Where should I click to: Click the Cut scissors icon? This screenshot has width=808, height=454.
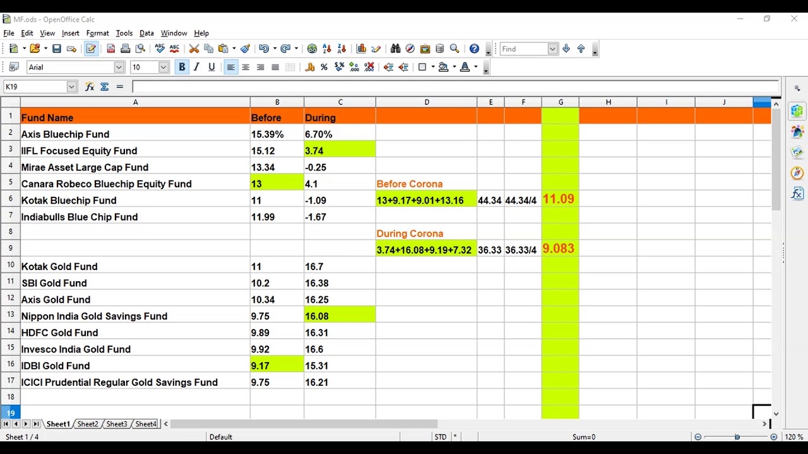coord(194,49)
